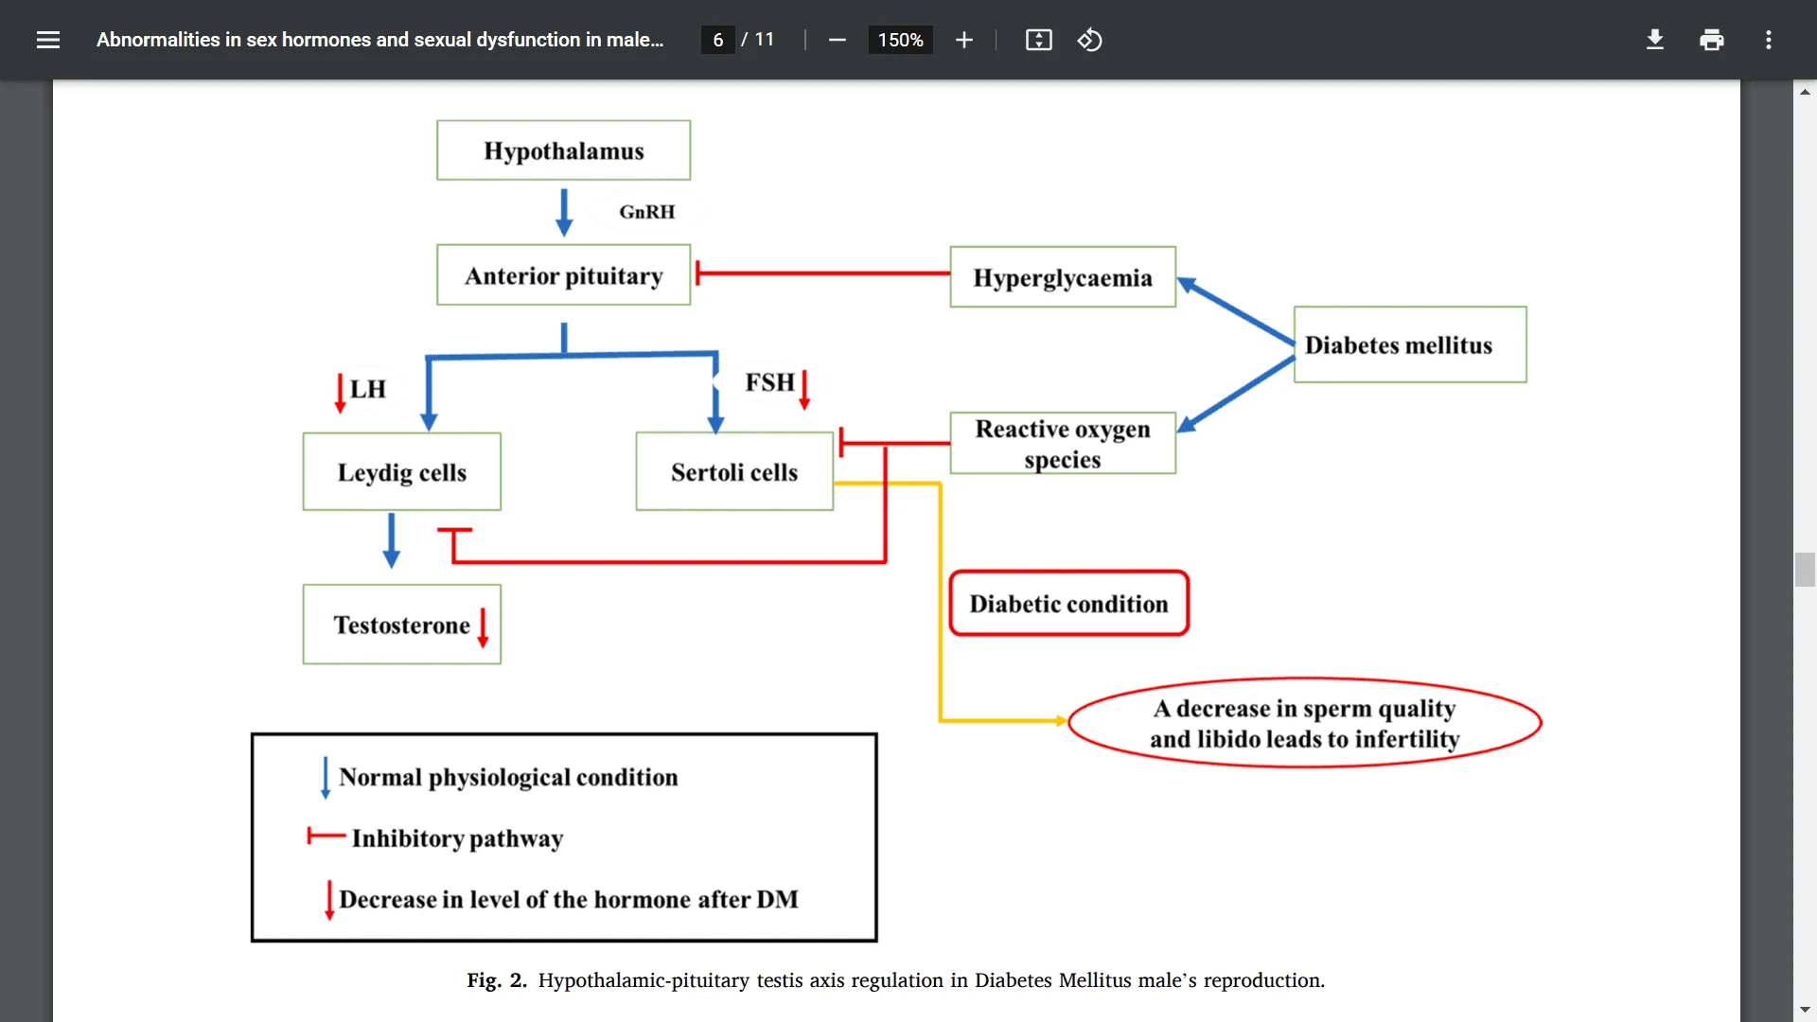Click the download icon to save PDF

[1653, 40]
